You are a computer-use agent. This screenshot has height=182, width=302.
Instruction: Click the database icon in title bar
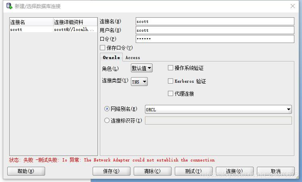click(9, 6)
